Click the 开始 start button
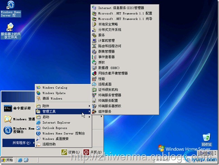The width and height of the screenshot is (219, 165). [x=7, y=160]
